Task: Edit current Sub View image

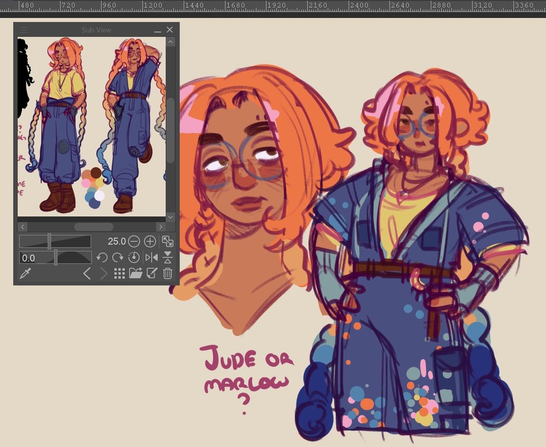Action: (152, 273)
